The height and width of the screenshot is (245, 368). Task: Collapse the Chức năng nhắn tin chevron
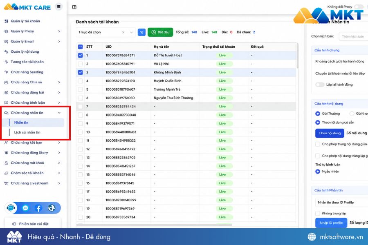pyautogui.click(x=59, y=113)
